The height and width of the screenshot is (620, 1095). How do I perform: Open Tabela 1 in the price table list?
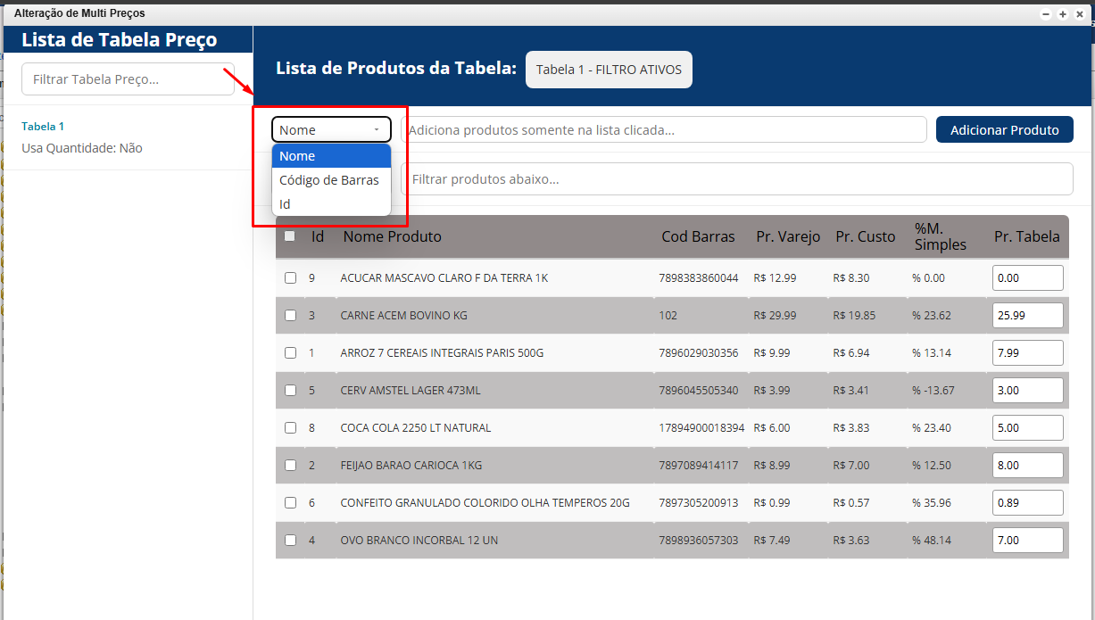pyautogui.click(x=43, y=127)
